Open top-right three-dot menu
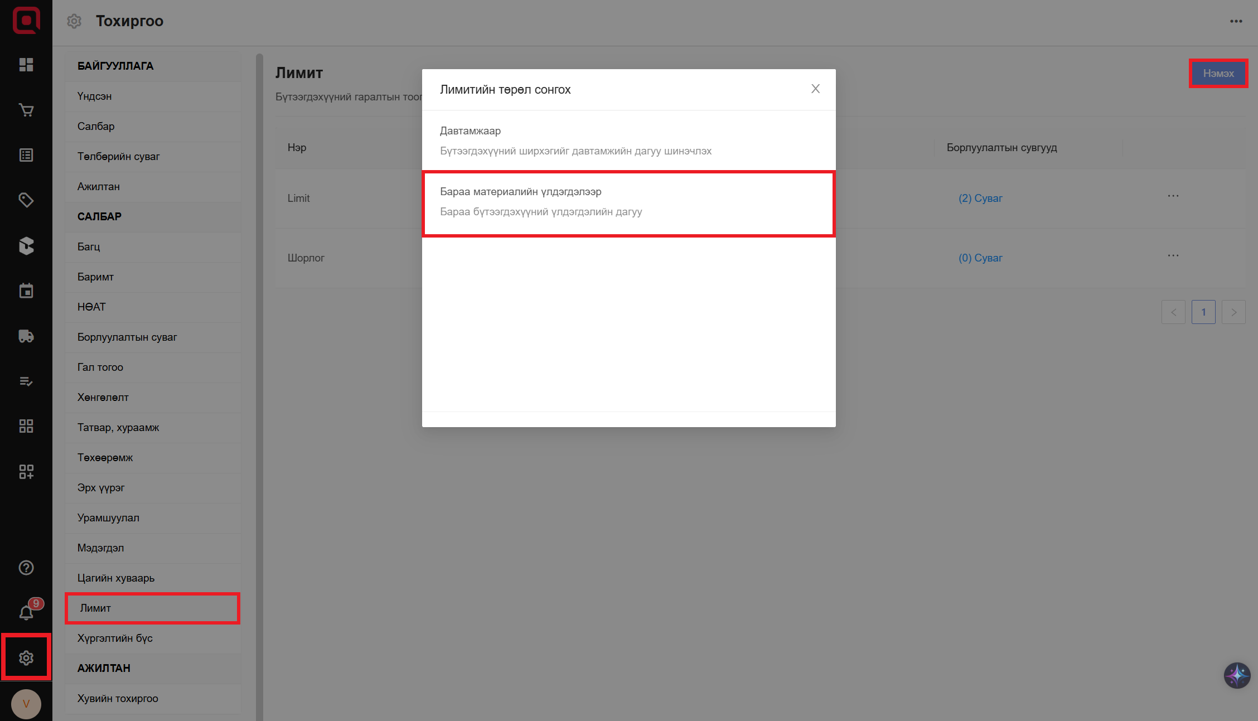The image size is (1258, 721). point(1236,21)
